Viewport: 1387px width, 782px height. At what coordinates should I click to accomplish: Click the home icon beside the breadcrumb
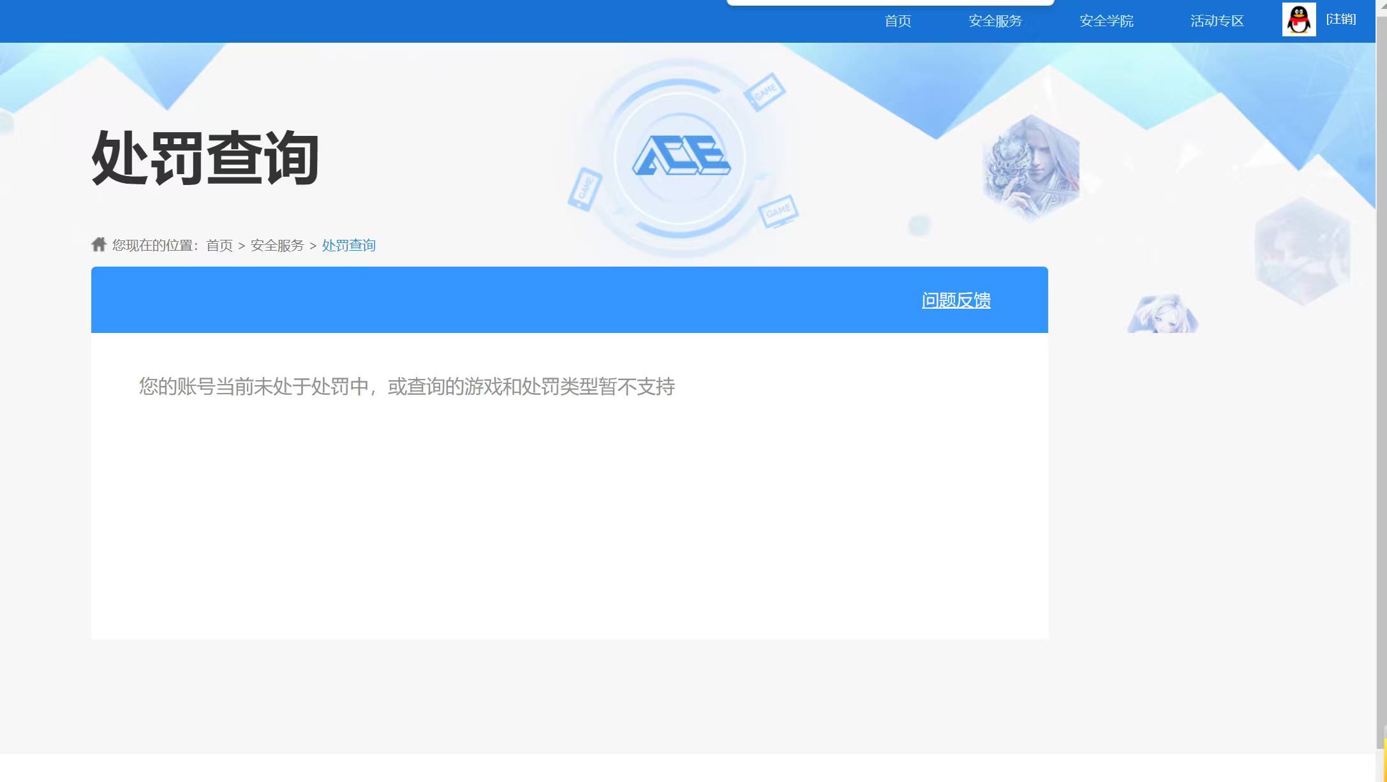(100, 244)
